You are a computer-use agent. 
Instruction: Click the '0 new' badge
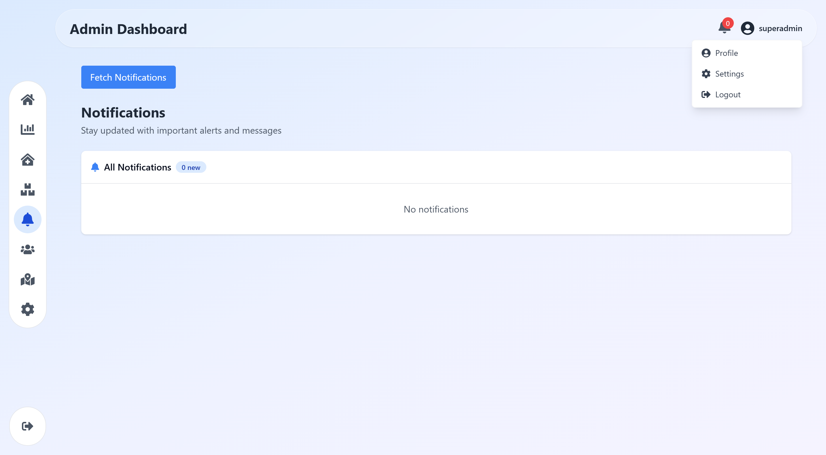pos(191,167)
